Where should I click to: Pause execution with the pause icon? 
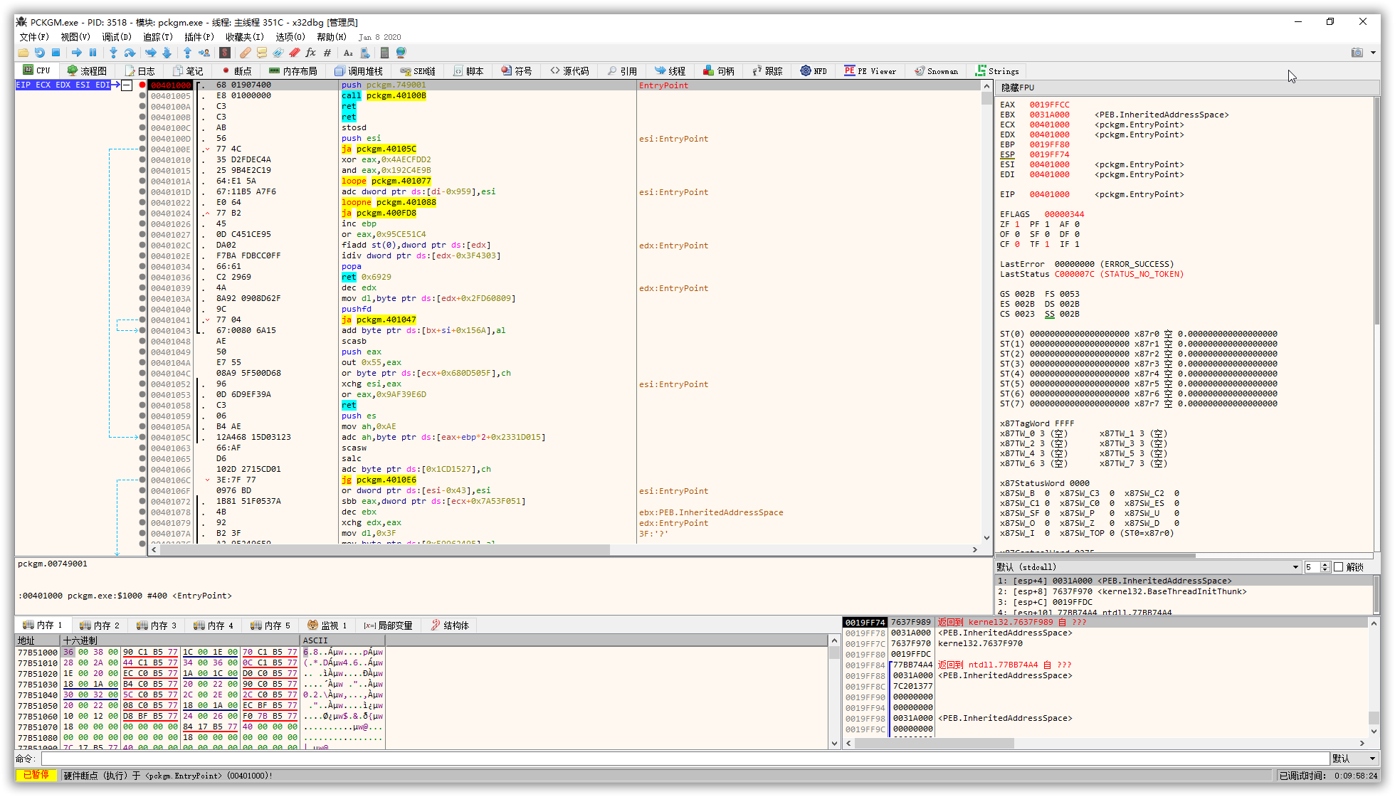(x=93, y=53)
